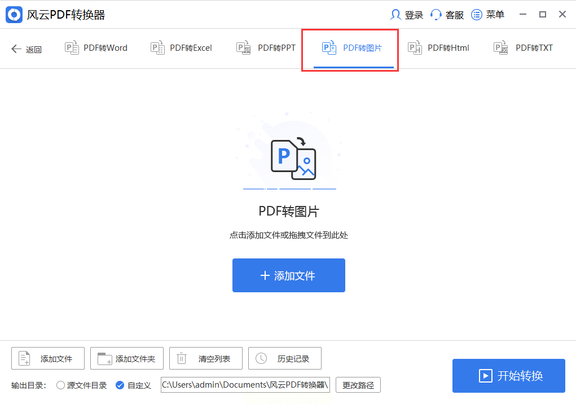576x404 pixels.
Task: Go back using 返回
Action: point(26,49)
